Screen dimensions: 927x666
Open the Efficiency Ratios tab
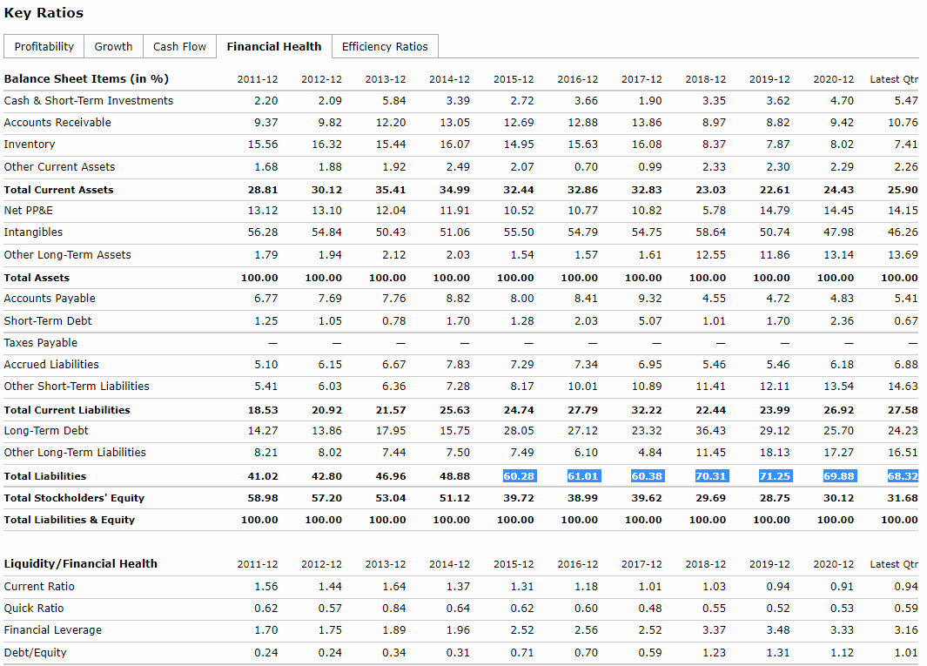[x=385, y=46]
